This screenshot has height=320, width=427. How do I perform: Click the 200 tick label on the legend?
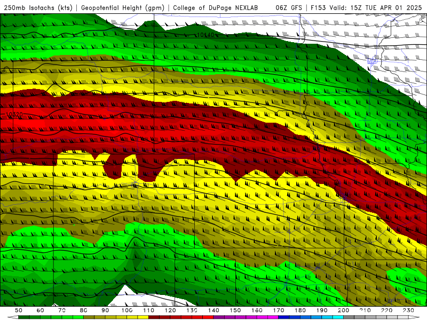[x=343, y=310]
